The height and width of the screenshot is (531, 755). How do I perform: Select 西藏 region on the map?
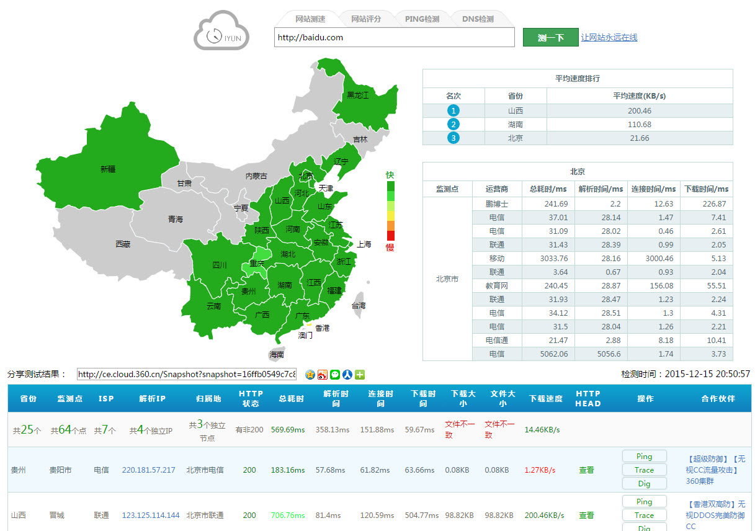coord(123,244)
